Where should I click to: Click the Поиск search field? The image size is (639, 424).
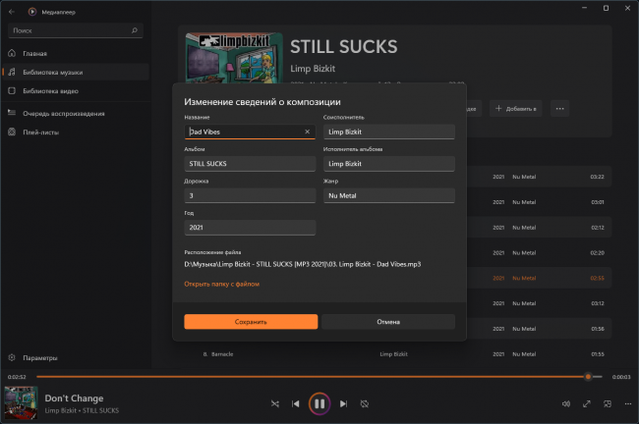pos(76,30)
